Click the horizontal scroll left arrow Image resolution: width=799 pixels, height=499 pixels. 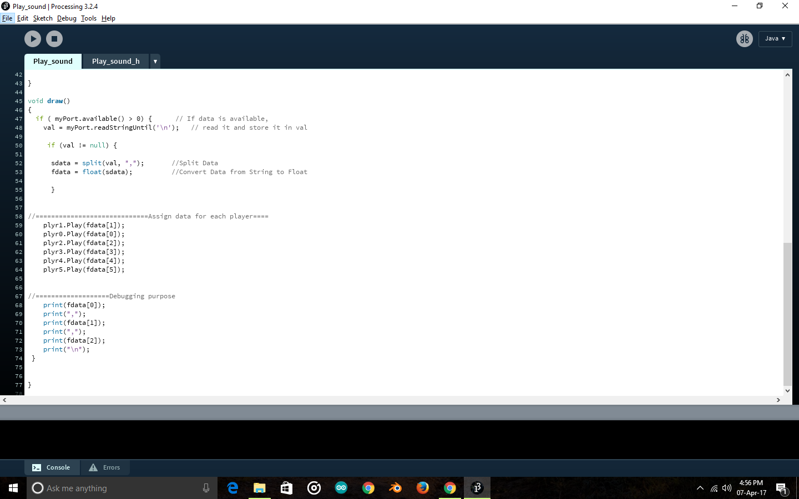coord(4,400)
